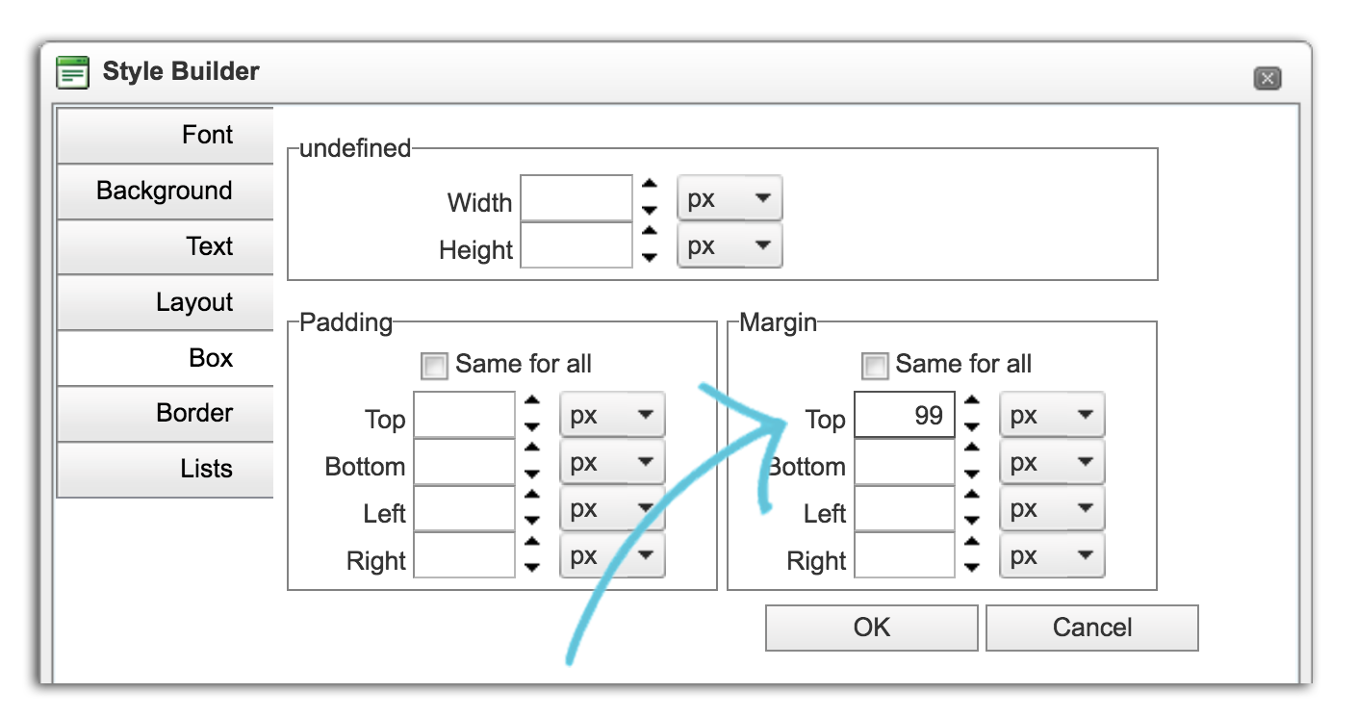Screen dimensions: 1357x718
Task: Open the Margin Top px unit dropdown
Action: (1051, 414)
